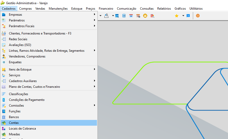
Task: Click the Clientes, Fornecedores people icon
Action: coord(4,33)
